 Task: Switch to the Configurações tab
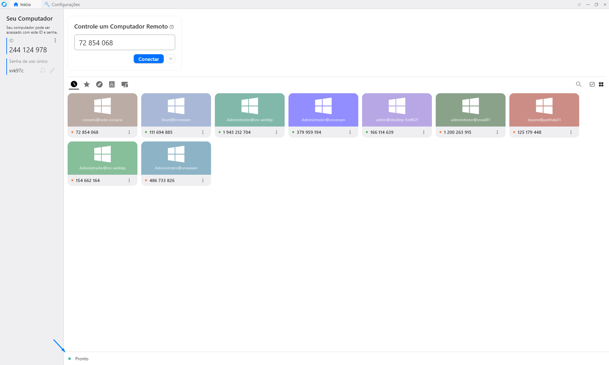[62, 4]
